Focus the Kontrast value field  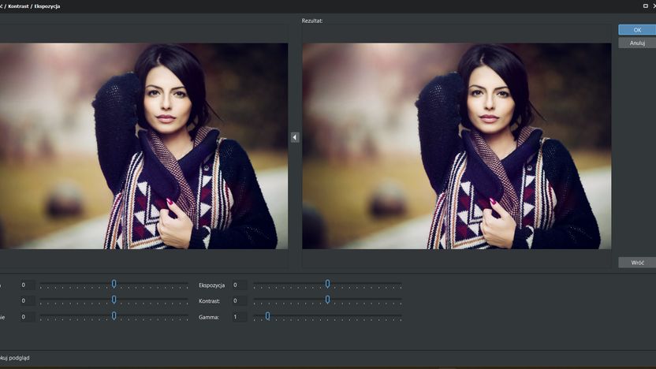[x=240, y=301]
